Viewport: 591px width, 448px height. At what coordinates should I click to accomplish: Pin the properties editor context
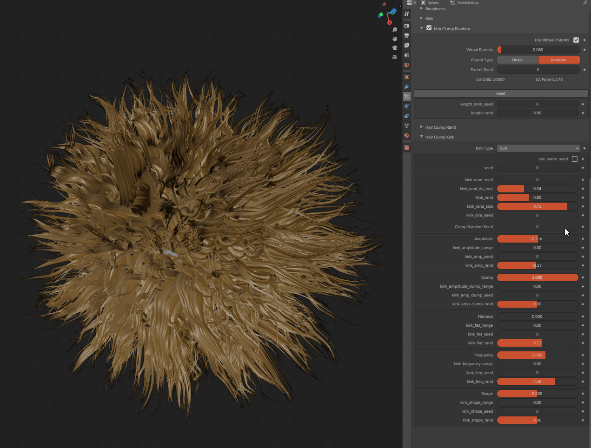(x=585, y=3)
